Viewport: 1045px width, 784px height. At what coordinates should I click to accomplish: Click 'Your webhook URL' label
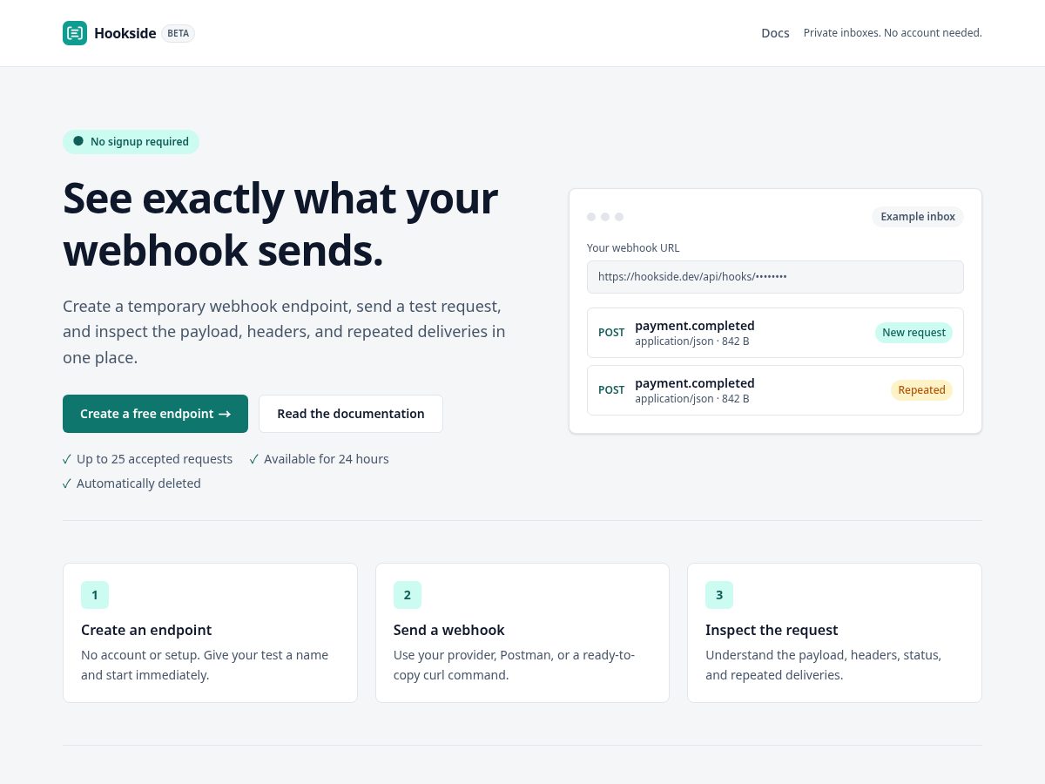[633, 247]
